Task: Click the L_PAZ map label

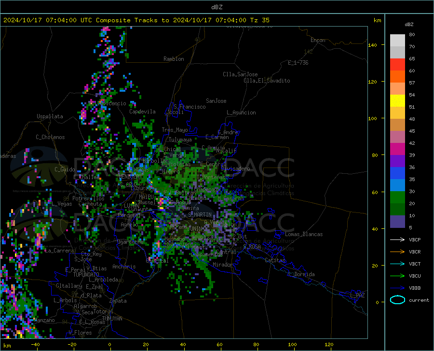Action: tap(357, 295)
